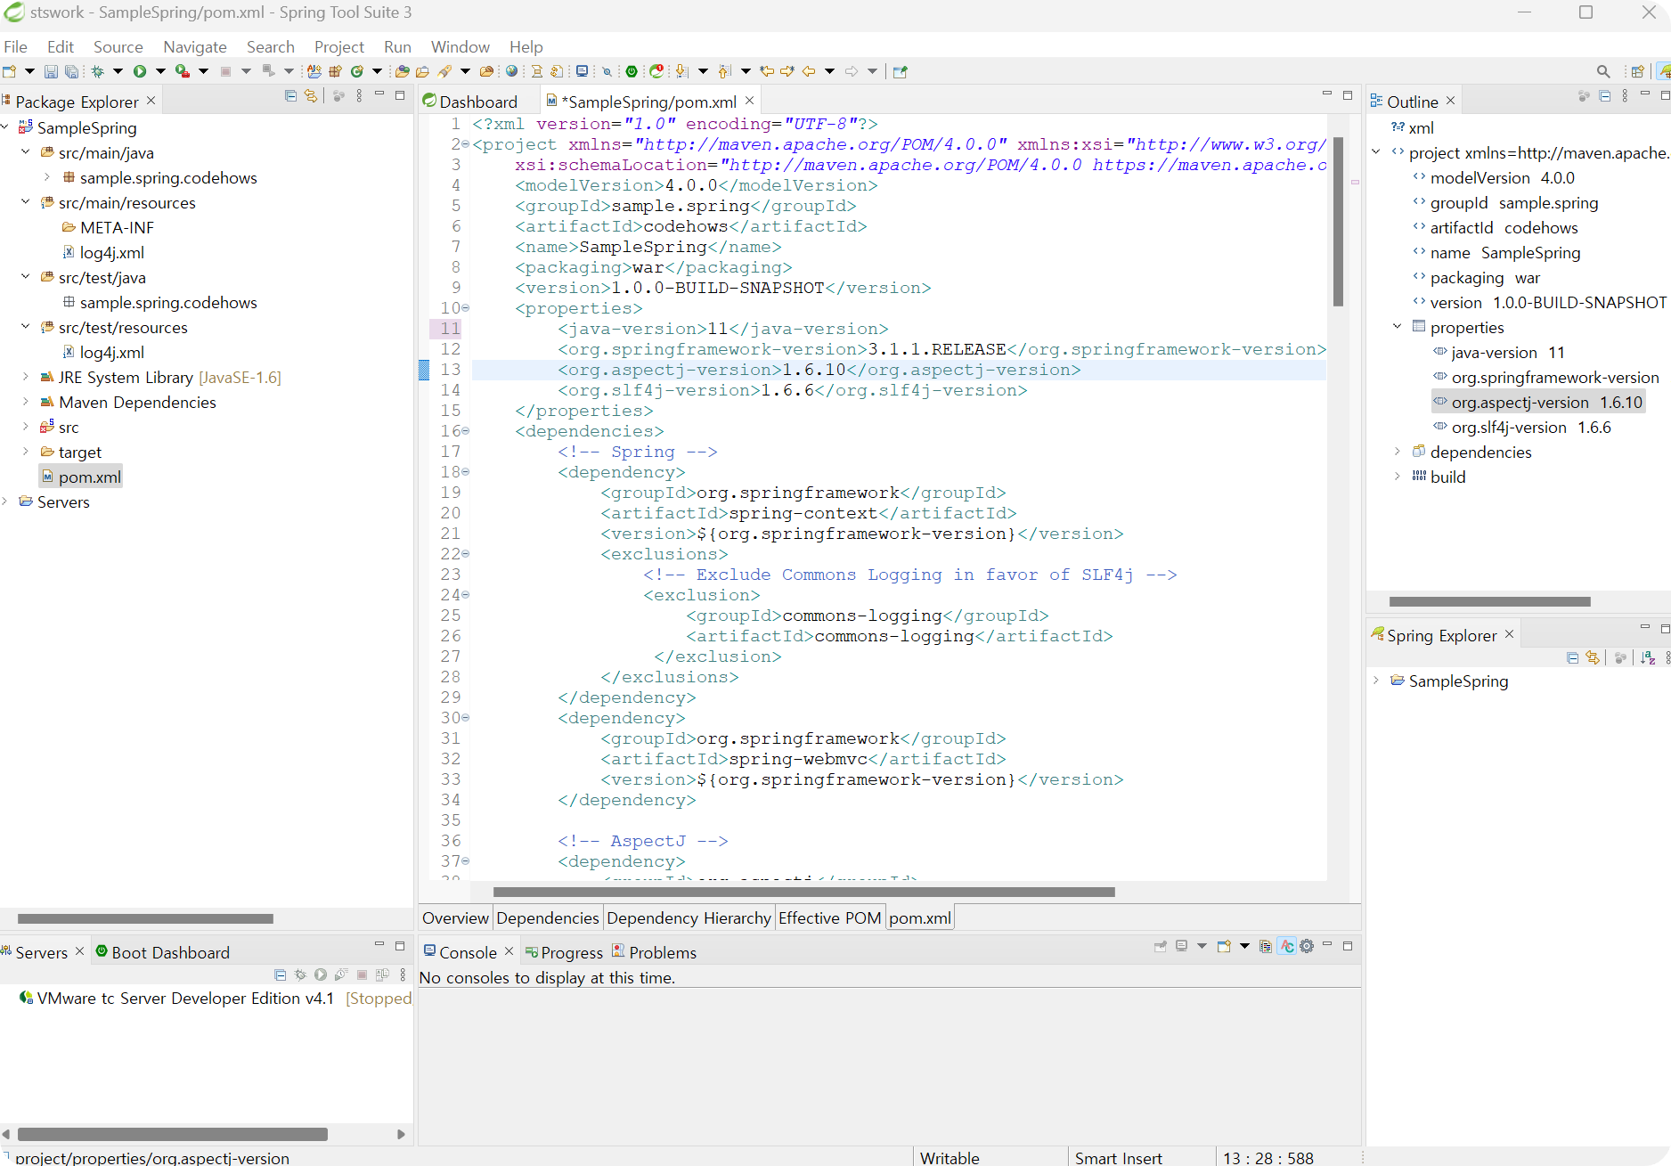Open the Problems tab

click(654, 952)
